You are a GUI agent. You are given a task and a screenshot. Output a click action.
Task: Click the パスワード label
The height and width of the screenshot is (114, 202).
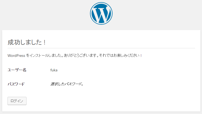point(16,84)
